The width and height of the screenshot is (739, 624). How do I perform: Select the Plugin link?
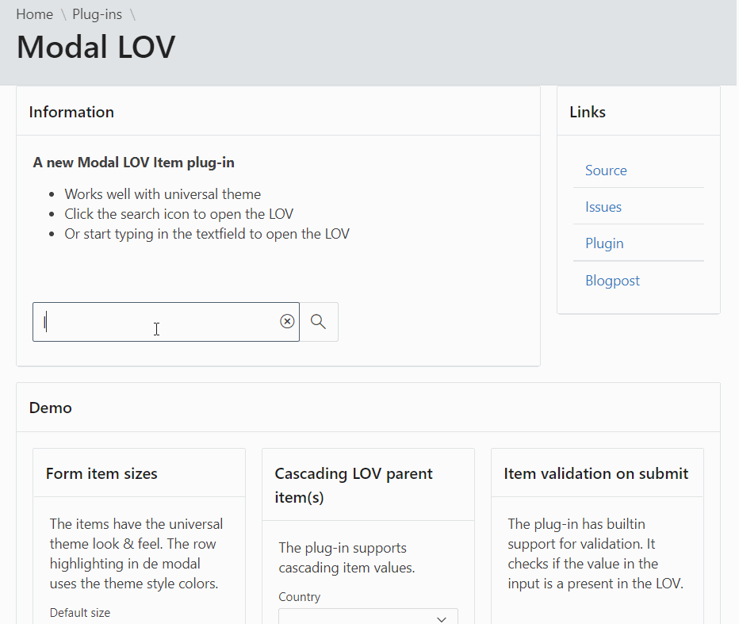coord(604,243)
